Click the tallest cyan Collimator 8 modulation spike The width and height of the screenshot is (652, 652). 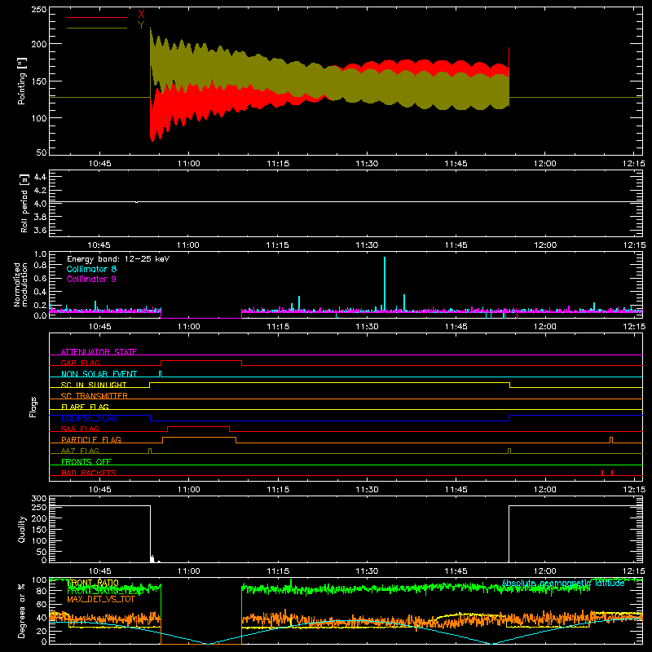click(385, 284)
